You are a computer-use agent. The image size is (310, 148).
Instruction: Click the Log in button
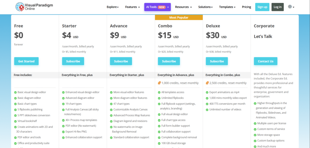point(278,7)
